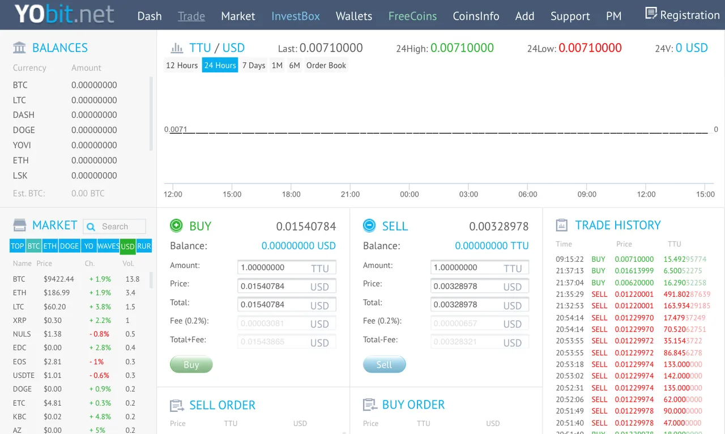Select the BTC row in Balances

coord(79,85)
